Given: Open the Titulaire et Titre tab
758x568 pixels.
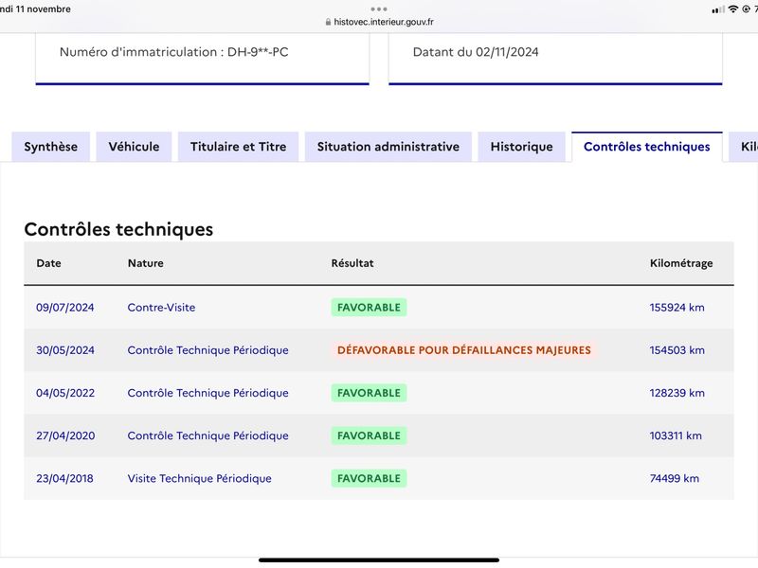Looking at the screenshot, I should point(239,147).
